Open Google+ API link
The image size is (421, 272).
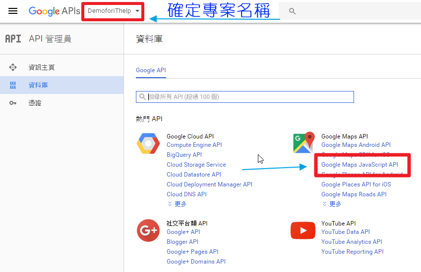(x=183, y=232)
